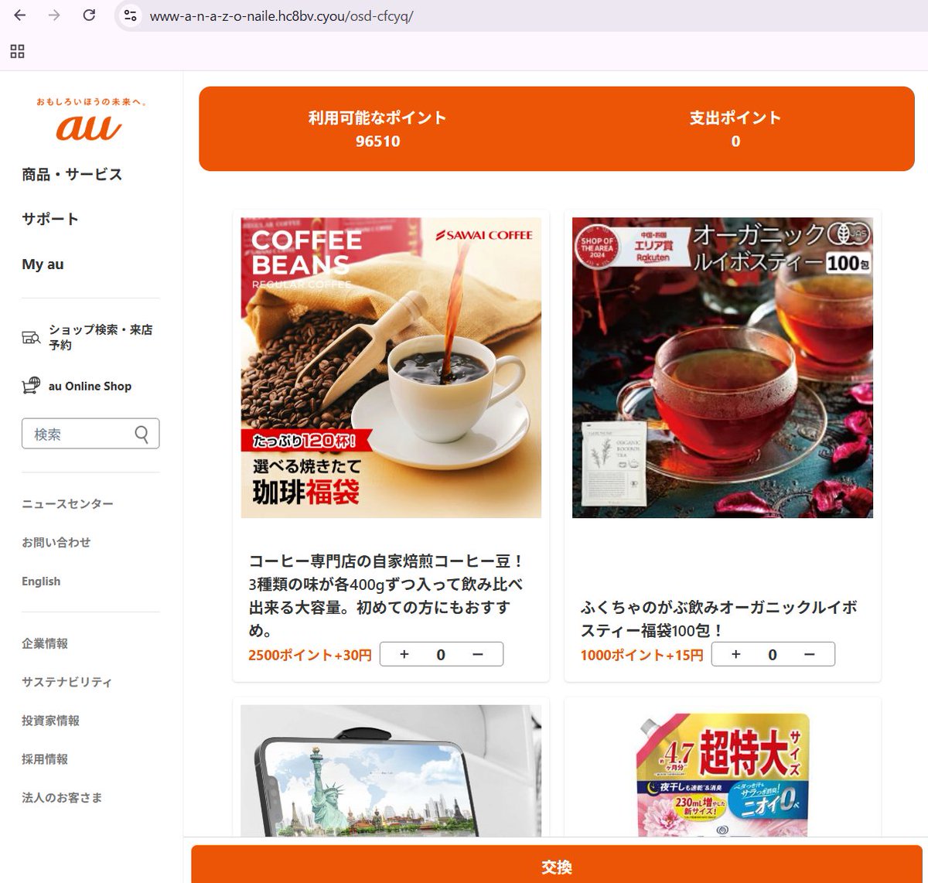Viewport: 928px width, 883px height.
Task: Click the Sawai coffee beans product image
Action: click(x=391, y=367)
